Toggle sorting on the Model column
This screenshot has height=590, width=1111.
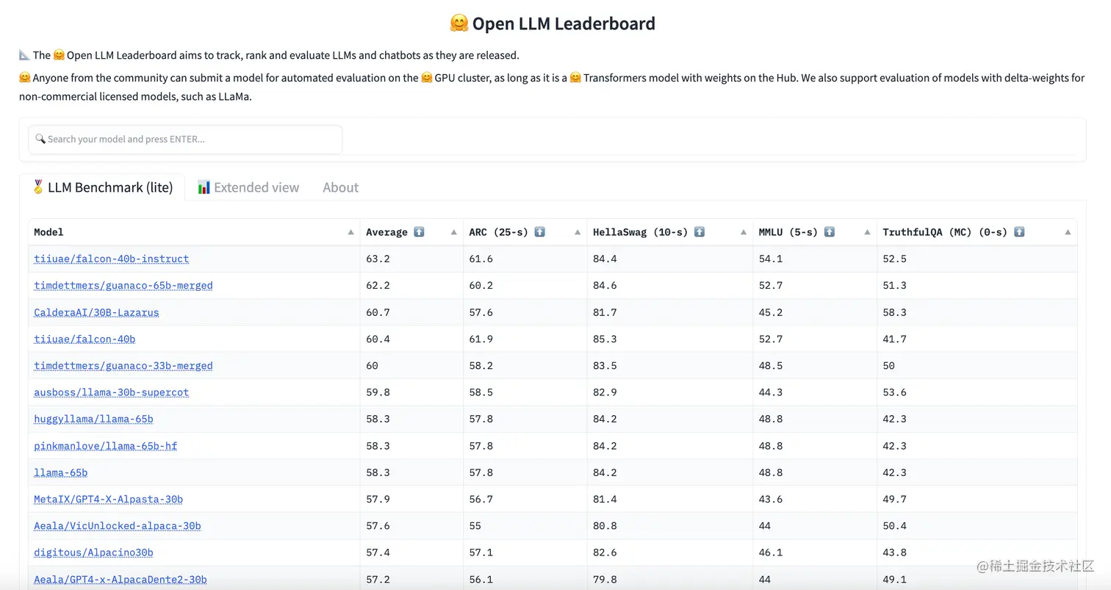click(350, 232)
